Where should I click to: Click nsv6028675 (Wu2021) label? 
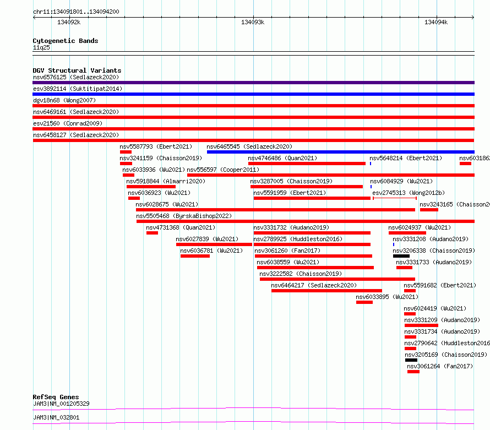tap(167, 204)
